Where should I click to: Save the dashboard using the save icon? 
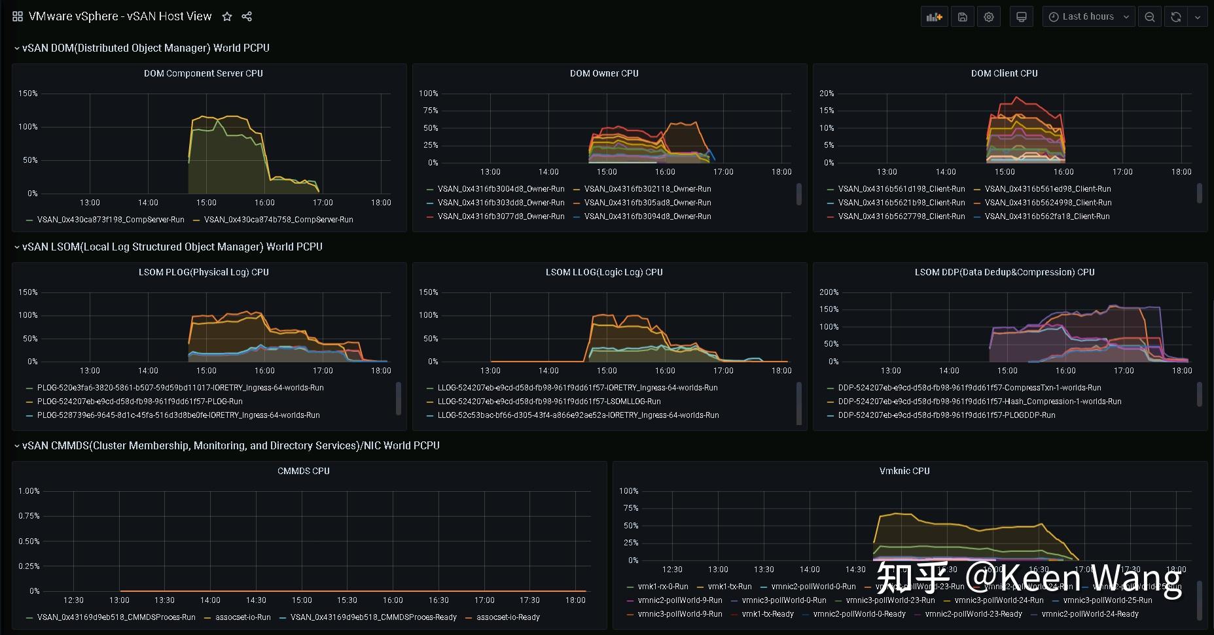pos(962,16)
